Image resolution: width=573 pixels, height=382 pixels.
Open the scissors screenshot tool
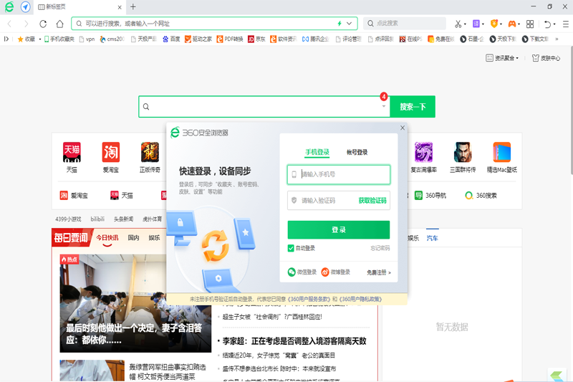[x=458, y=24]
